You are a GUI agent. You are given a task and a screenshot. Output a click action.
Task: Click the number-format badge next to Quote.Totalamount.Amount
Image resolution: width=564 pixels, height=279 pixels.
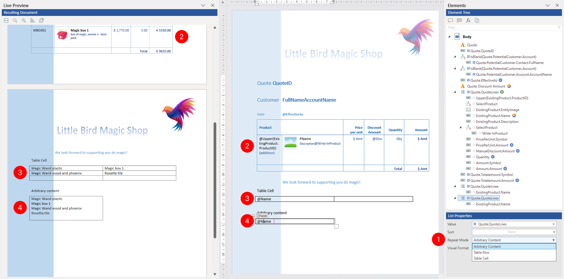(x=517, y=180)
